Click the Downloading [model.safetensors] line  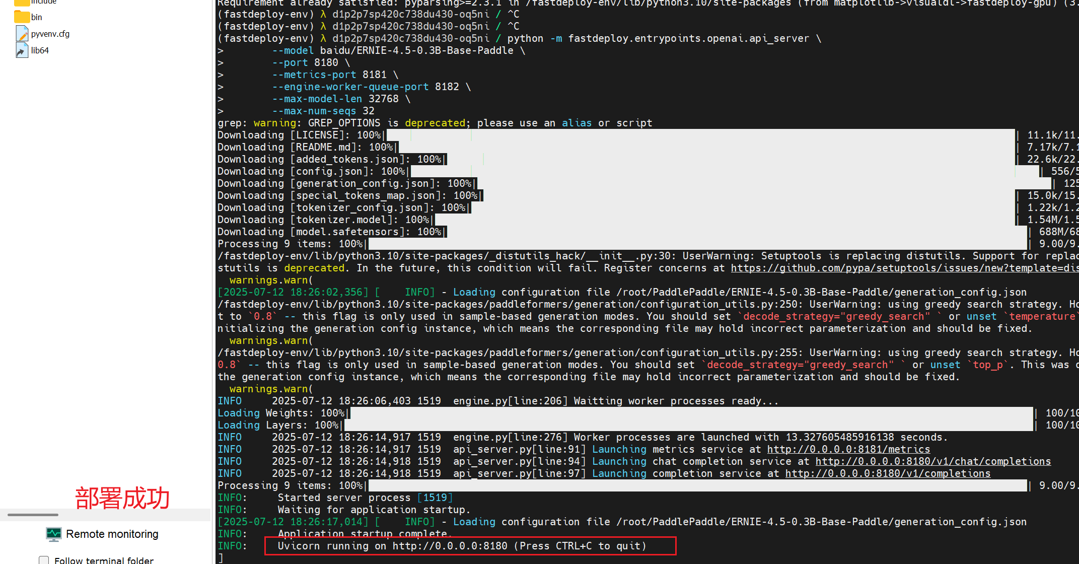pyautogui.click(x=648, y=232)
